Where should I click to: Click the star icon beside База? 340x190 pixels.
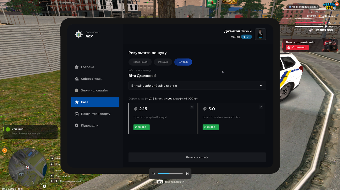point(77,102)
